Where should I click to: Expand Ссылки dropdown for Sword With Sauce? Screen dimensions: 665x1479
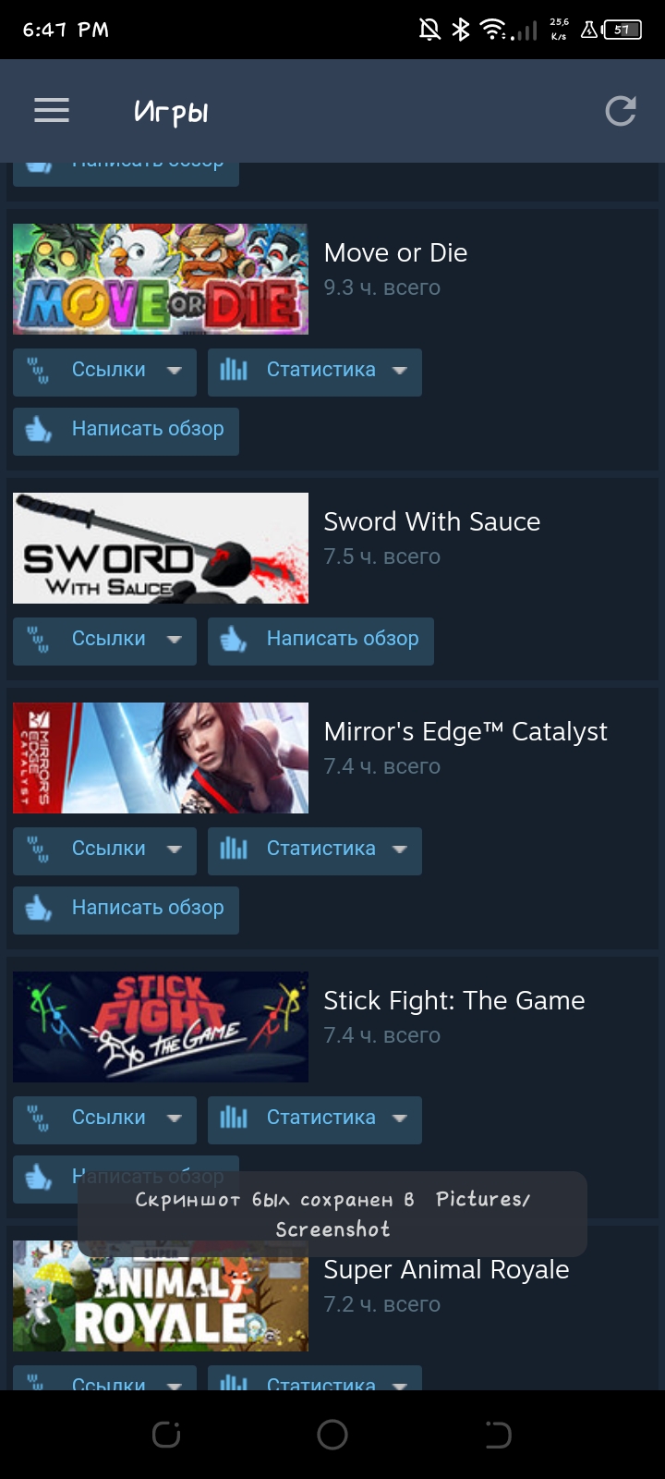coord(174,639)
